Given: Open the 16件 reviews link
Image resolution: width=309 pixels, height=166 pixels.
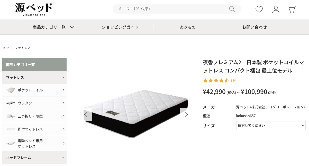Looking at the screenshot, I should [234, 81].
